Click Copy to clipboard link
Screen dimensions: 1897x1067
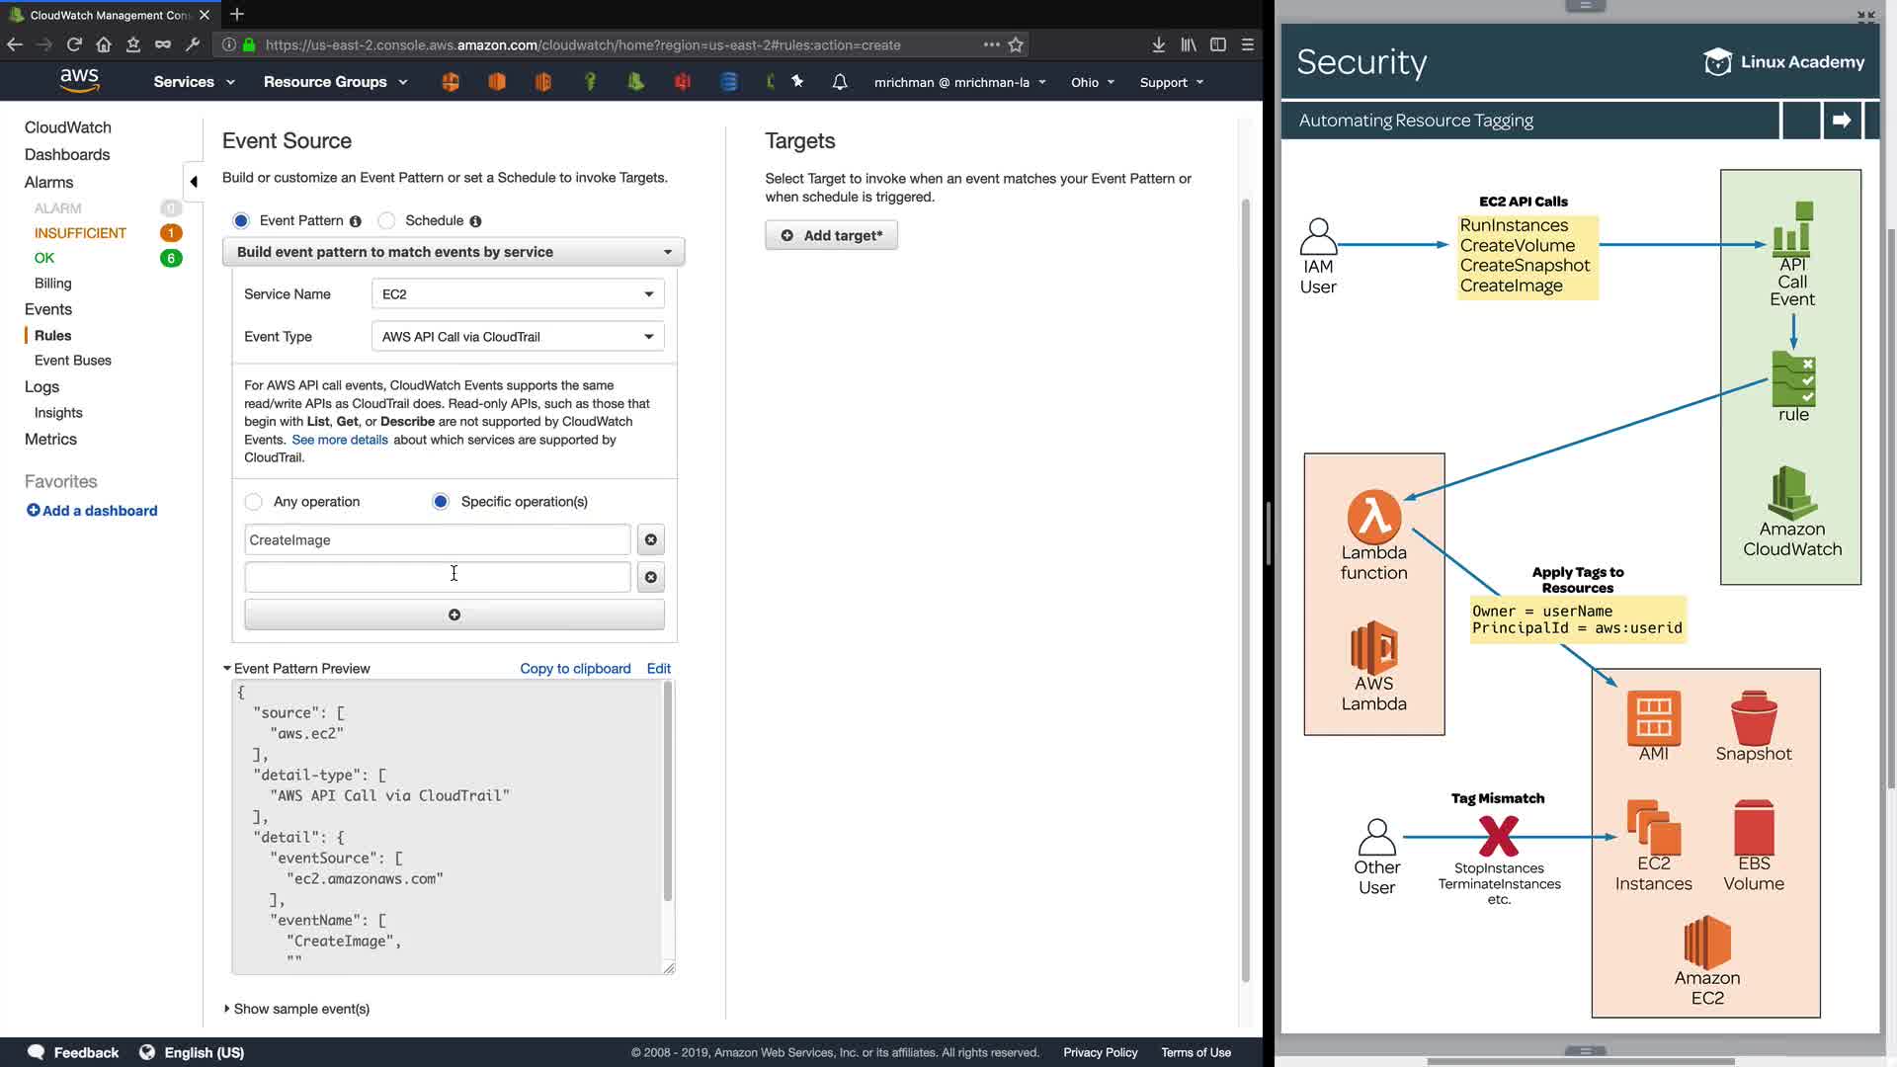[575, 669]
